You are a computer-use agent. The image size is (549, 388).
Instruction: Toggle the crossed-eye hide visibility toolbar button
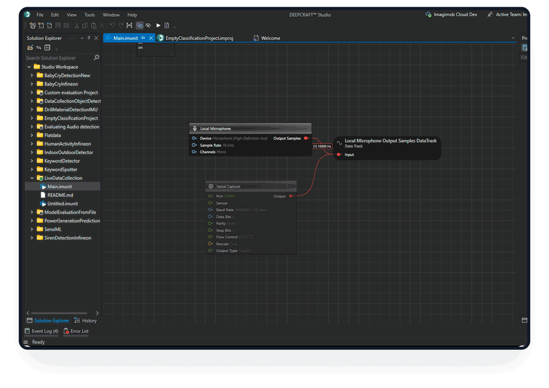148,25
